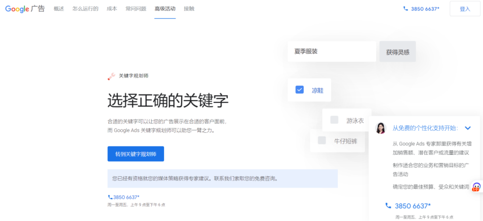Check the 牛仔短裤 checkbox

click(322, 140)
